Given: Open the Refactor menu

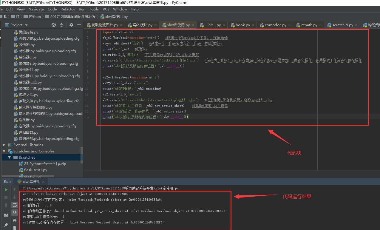Looking at the screenshot, I should [x=68, y=9].
